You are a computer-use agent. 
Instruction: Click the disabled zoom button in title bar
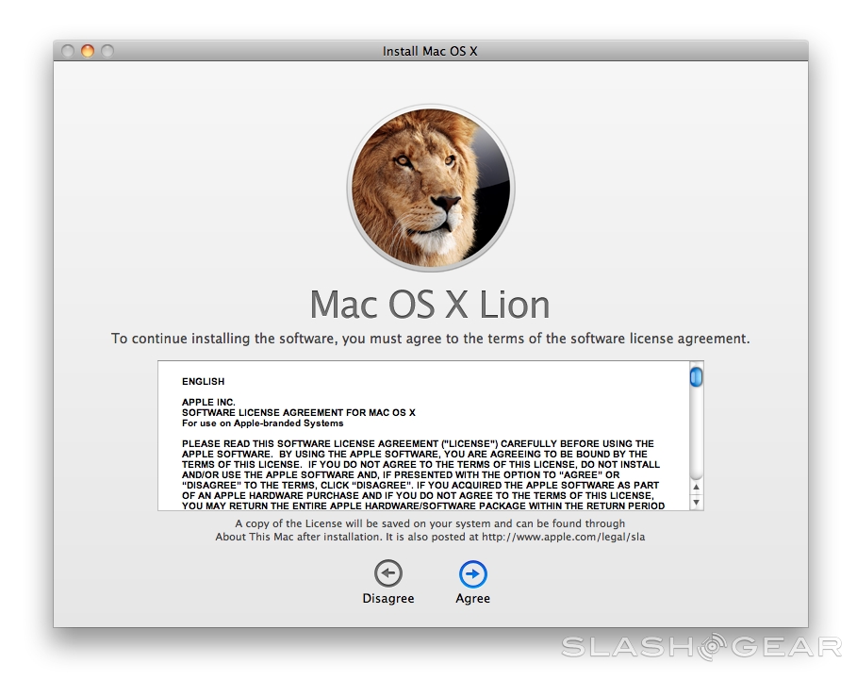pyautogui.click(x=107, y=51)
